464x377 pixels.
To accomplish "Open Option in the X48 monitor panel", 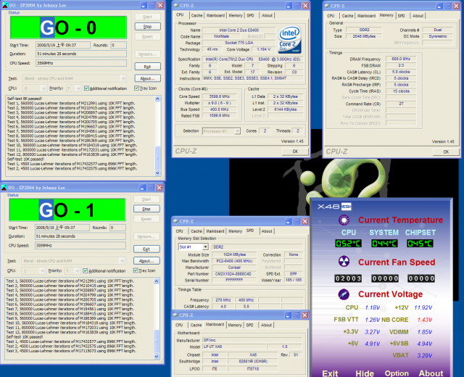I will (x=397, y=373).
